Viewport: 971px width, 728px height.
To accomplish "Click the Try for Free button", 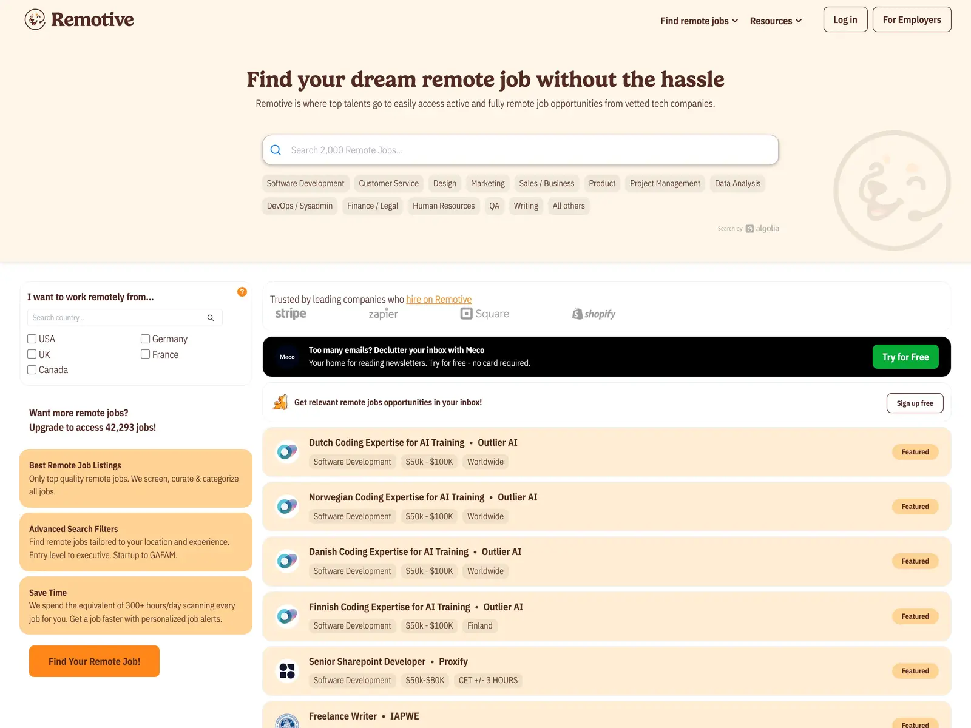I will [905, 357].
